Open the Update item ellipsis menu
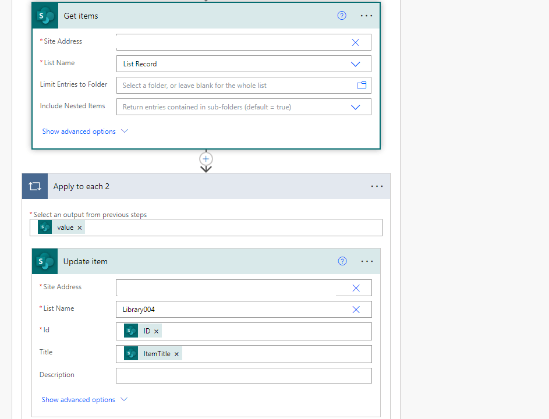This screenshot has width=549, height=419. 367,261
